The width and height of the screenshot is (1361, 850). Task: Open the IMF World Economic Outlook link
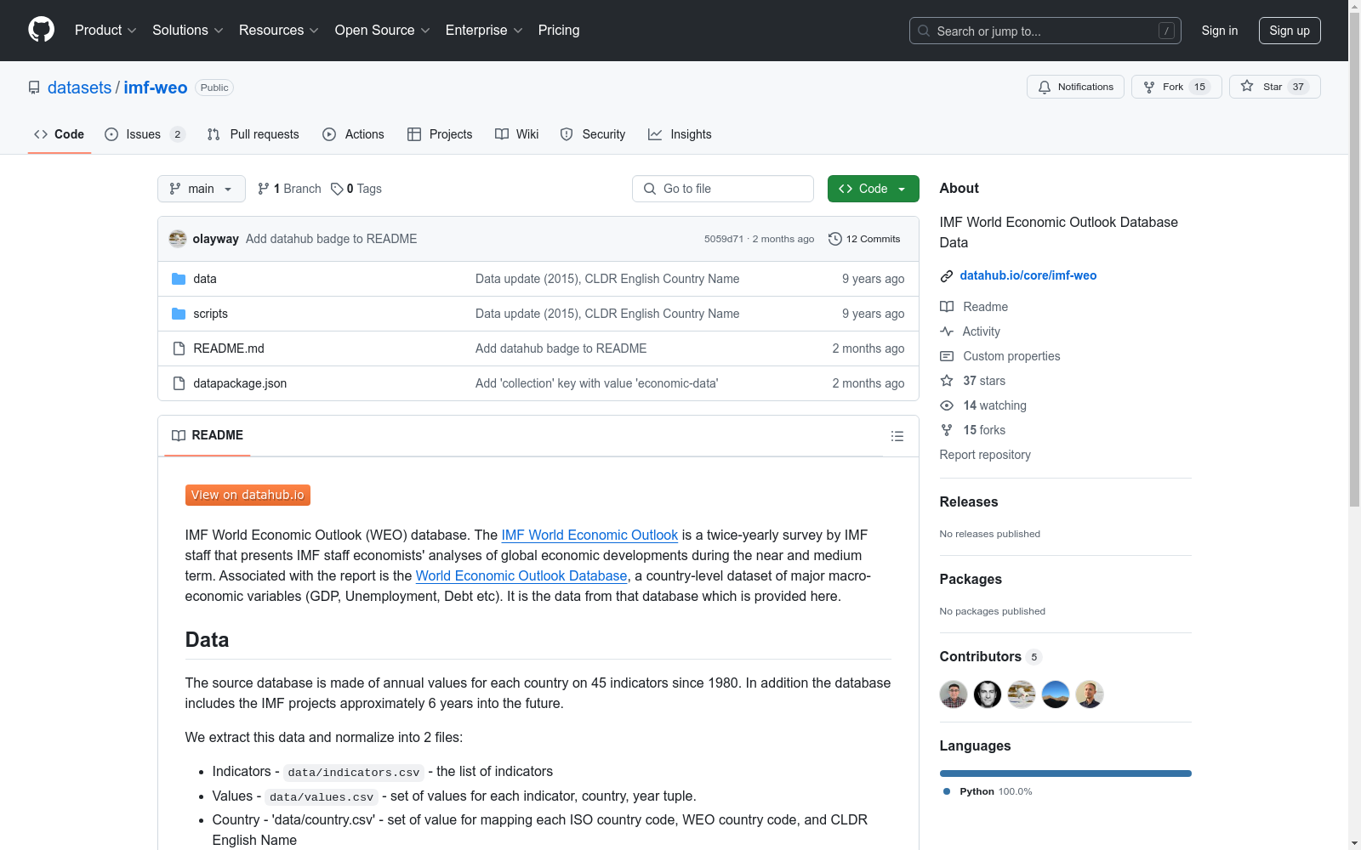589,535
